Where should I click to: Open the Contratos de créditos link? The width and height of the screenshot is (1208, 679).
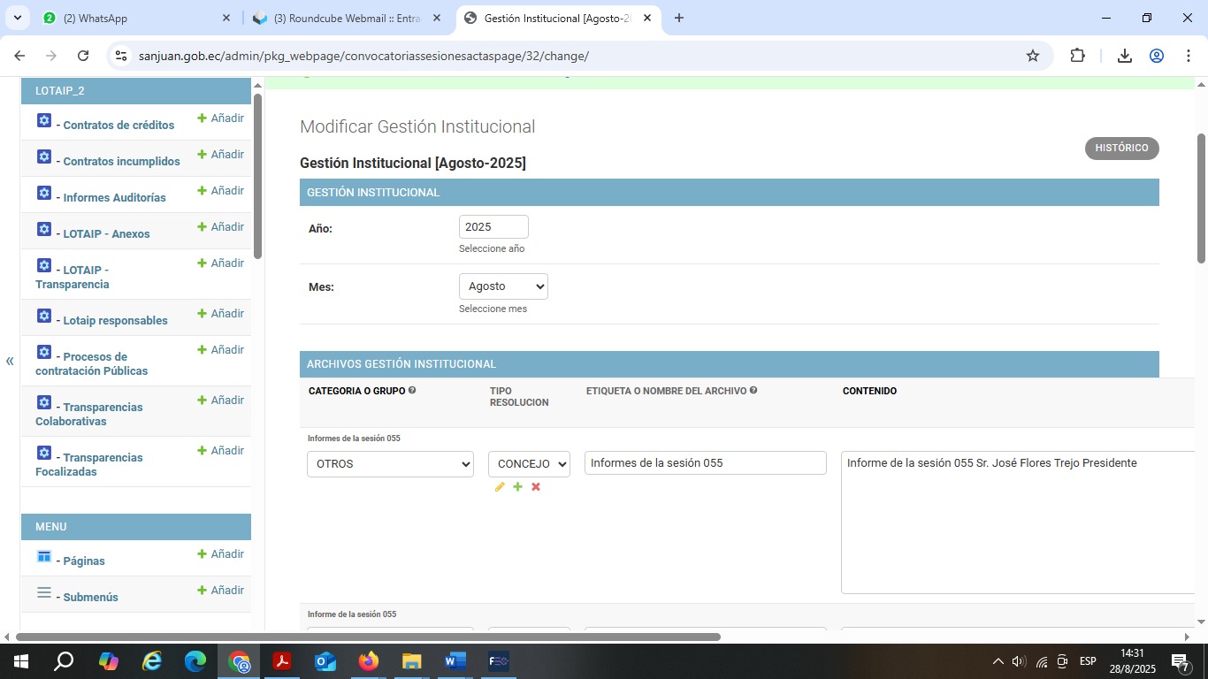[x=119, y=126]
